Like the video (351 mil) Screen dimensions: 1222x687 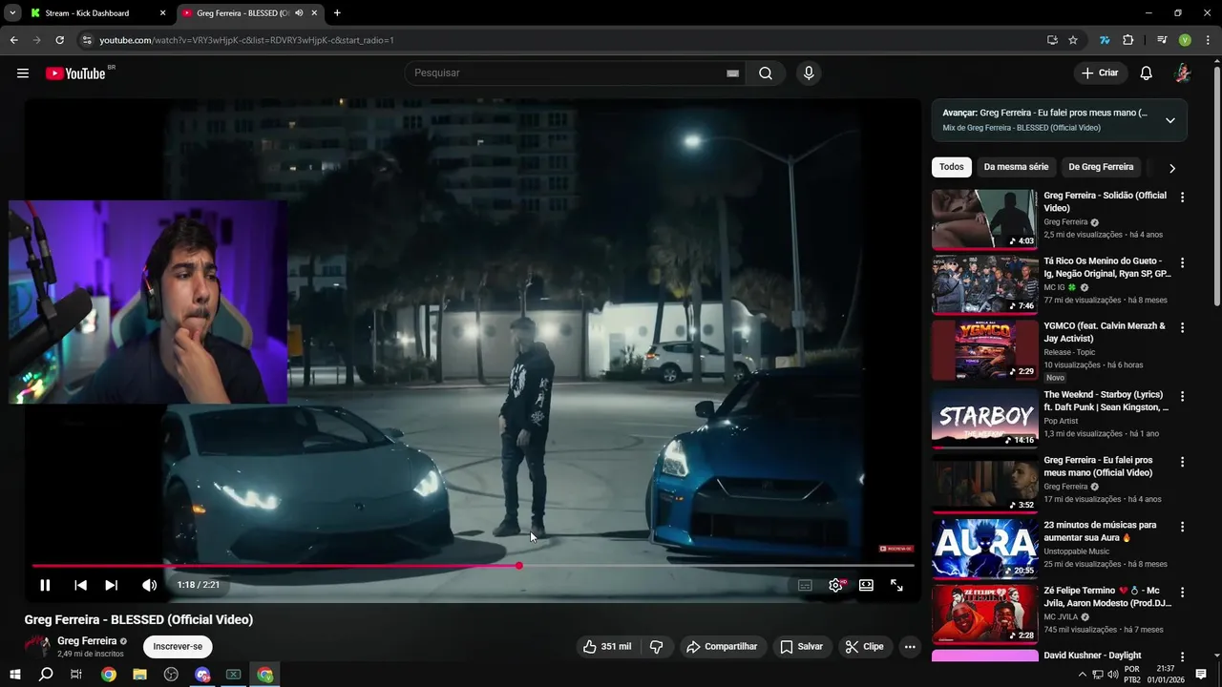[x=608, y=646]
